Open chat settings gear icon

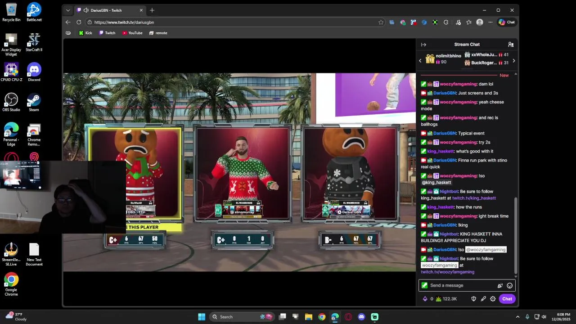[x=493, y=299]
